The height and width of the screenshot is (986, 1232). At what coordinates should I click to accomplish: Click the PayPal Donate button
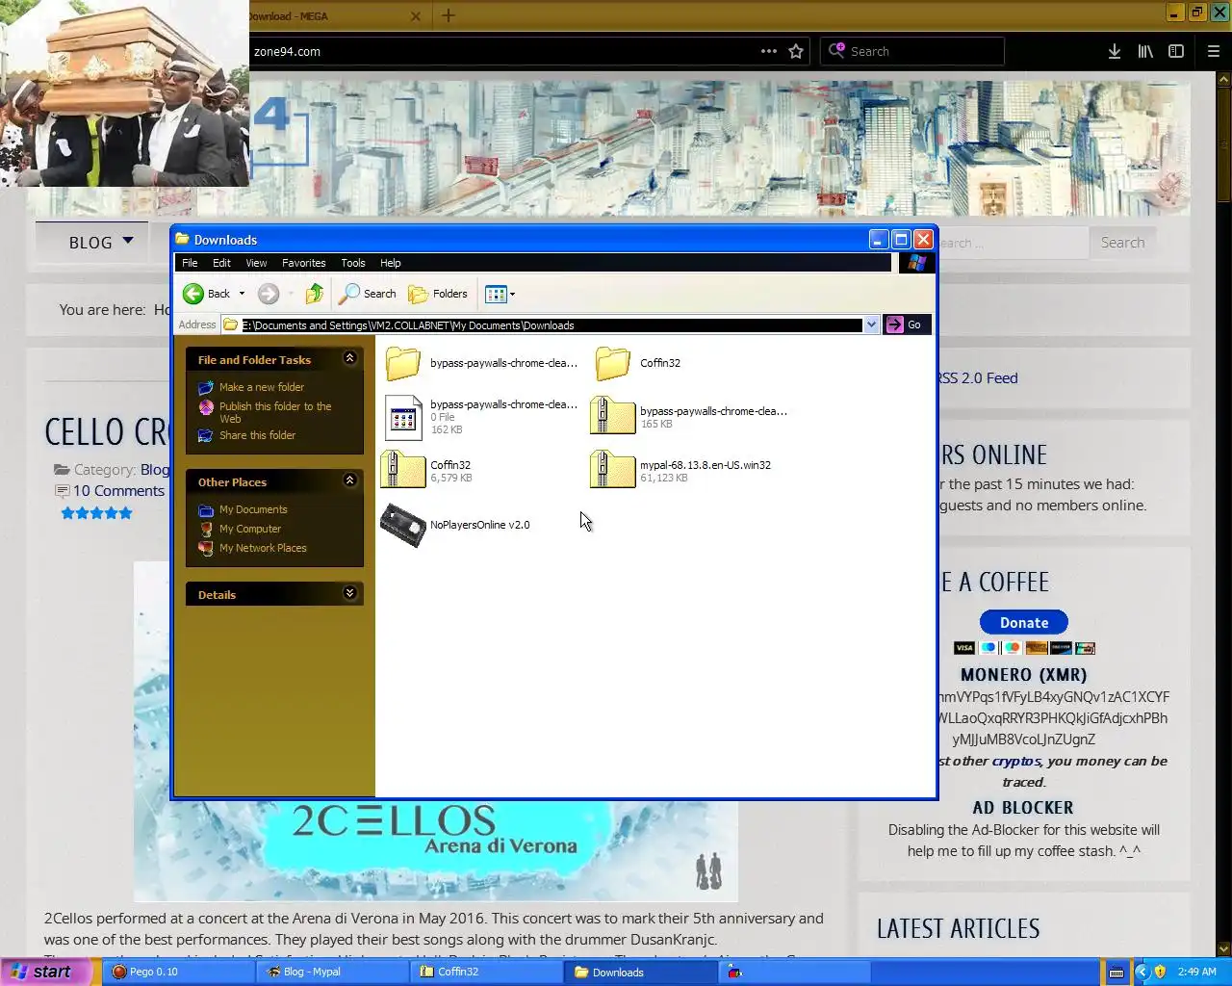click(1023, 622)
